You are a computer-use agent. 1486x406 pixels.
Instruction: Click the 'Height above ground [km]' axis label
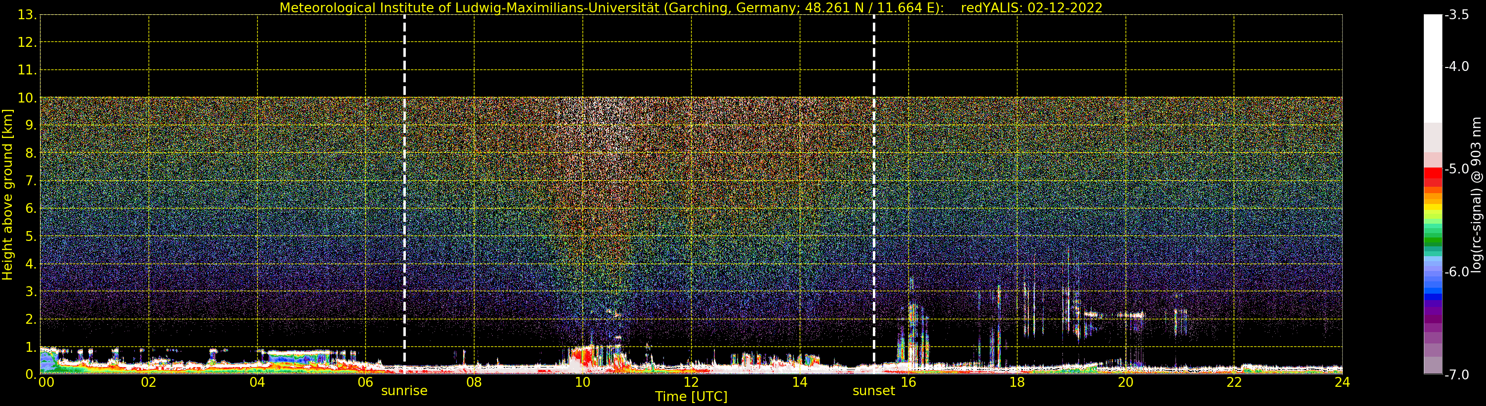coord(7,195)
